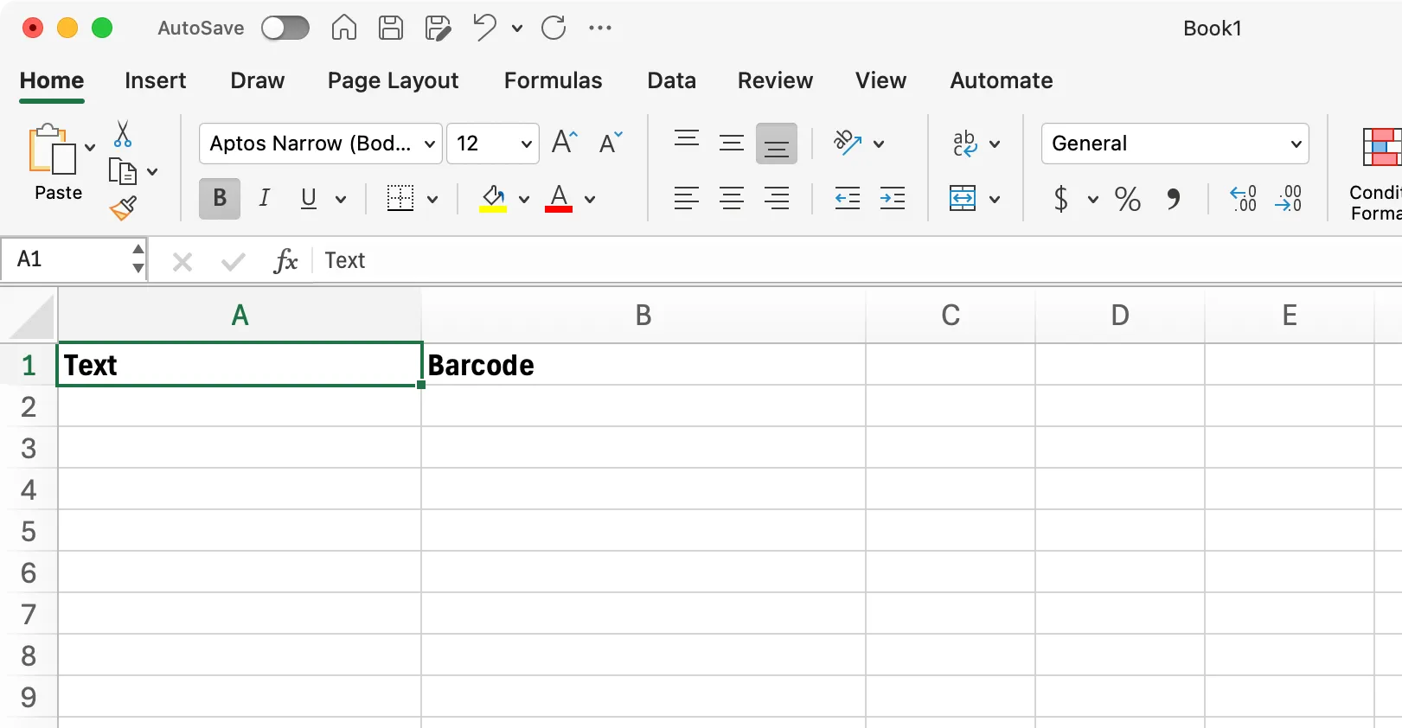Activate the Format Painter brush
1402x728 pixels.
tap(123, 208)
